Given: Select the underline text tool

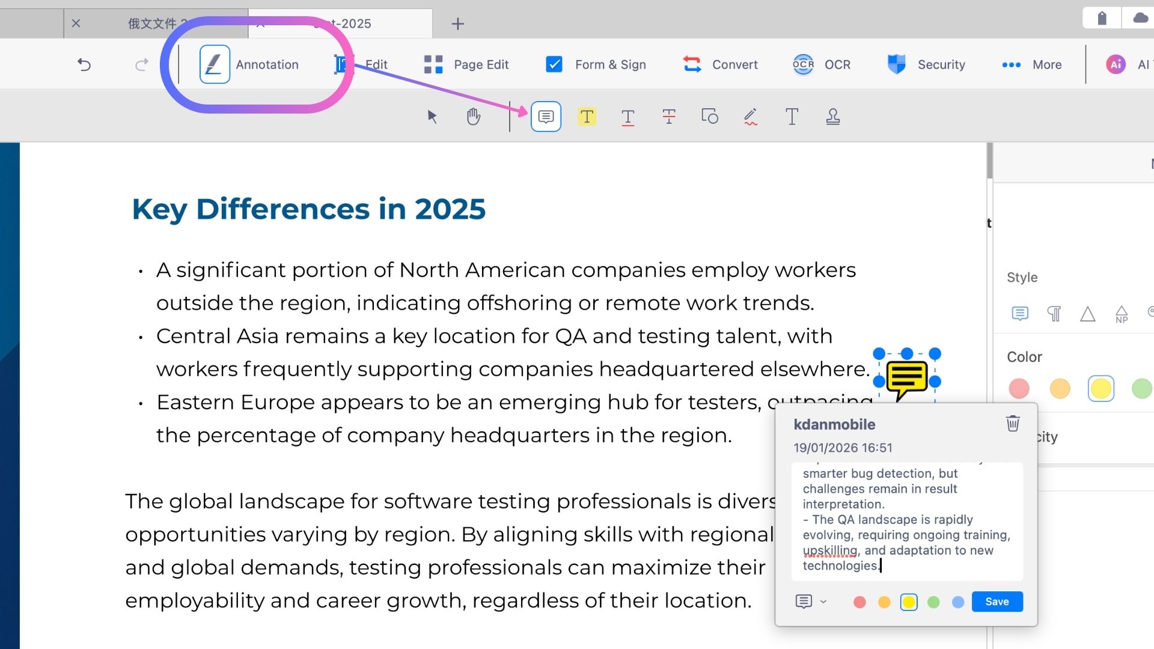Looking at the screenshot, I should [627, 117].
